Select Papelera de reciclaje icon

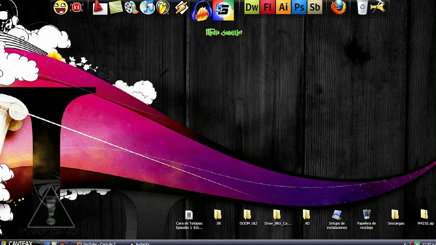(367, 220)
